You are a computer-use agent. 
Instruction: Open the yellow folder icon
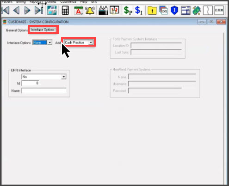[x=152, y=11]
